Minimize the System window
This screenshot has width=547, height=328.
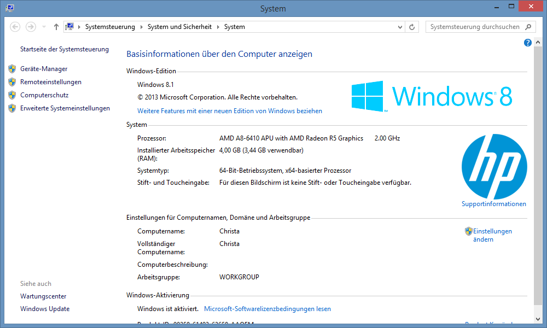point(497,7)
